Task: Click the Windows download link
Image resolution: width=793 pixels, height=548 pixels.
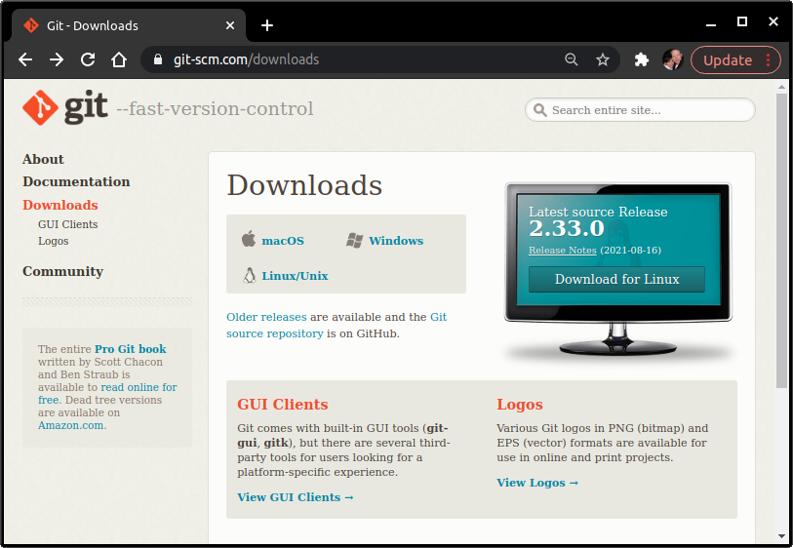Action: pos(396,241)
